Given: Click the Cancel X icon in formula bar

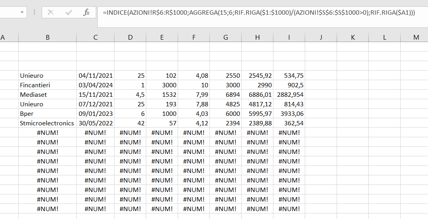Looking at the screenshot, I should pyautogui.click(x=50, y=12).
